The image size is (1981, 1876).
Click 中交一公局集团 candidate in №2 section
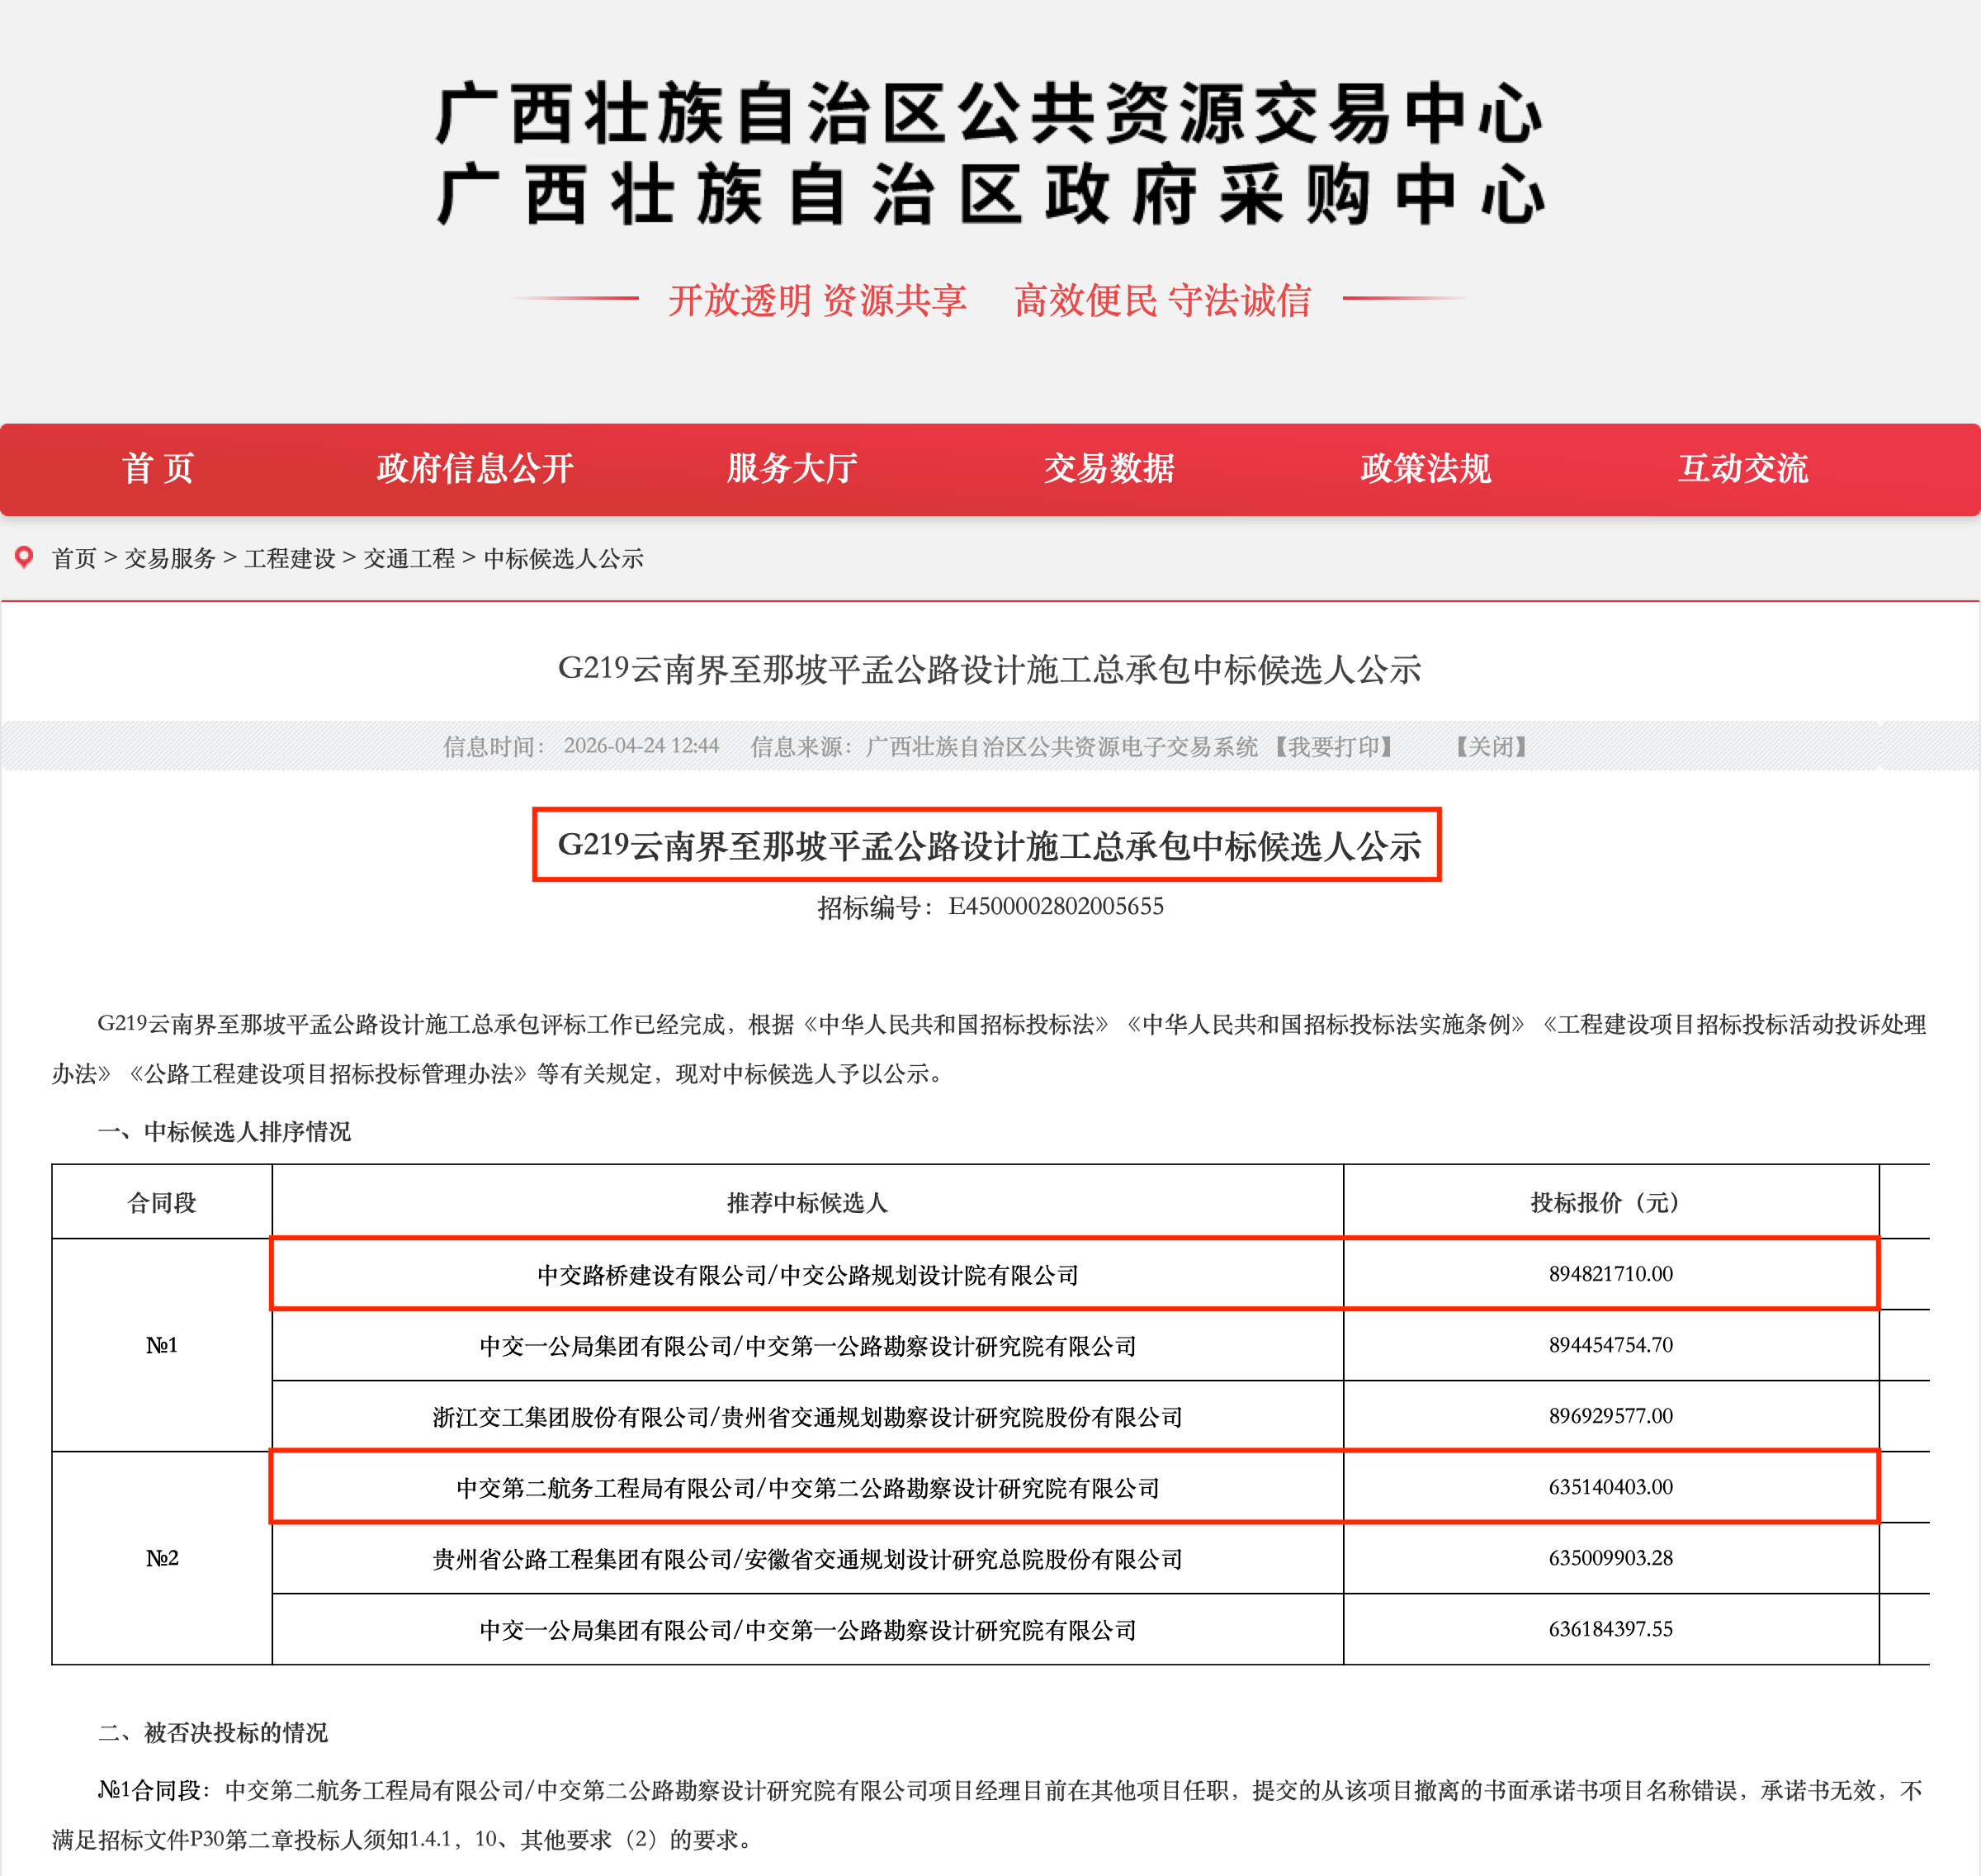(x=807, y=1630)
